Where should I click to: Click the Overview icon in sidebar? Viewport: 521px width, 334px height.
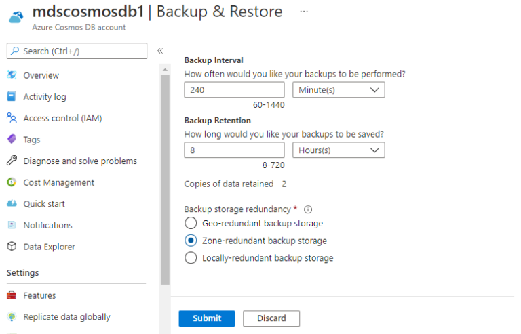(x=12, y=75)
